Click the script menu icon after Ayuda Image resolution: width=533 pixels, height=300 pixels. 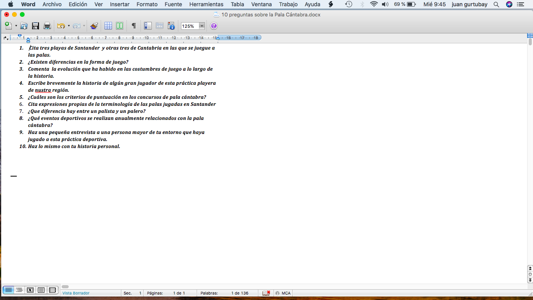point(331,4)
